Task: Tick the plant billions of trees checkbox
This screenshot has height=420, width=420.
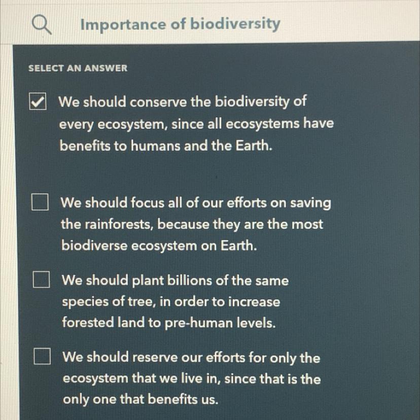Action: 41,280
